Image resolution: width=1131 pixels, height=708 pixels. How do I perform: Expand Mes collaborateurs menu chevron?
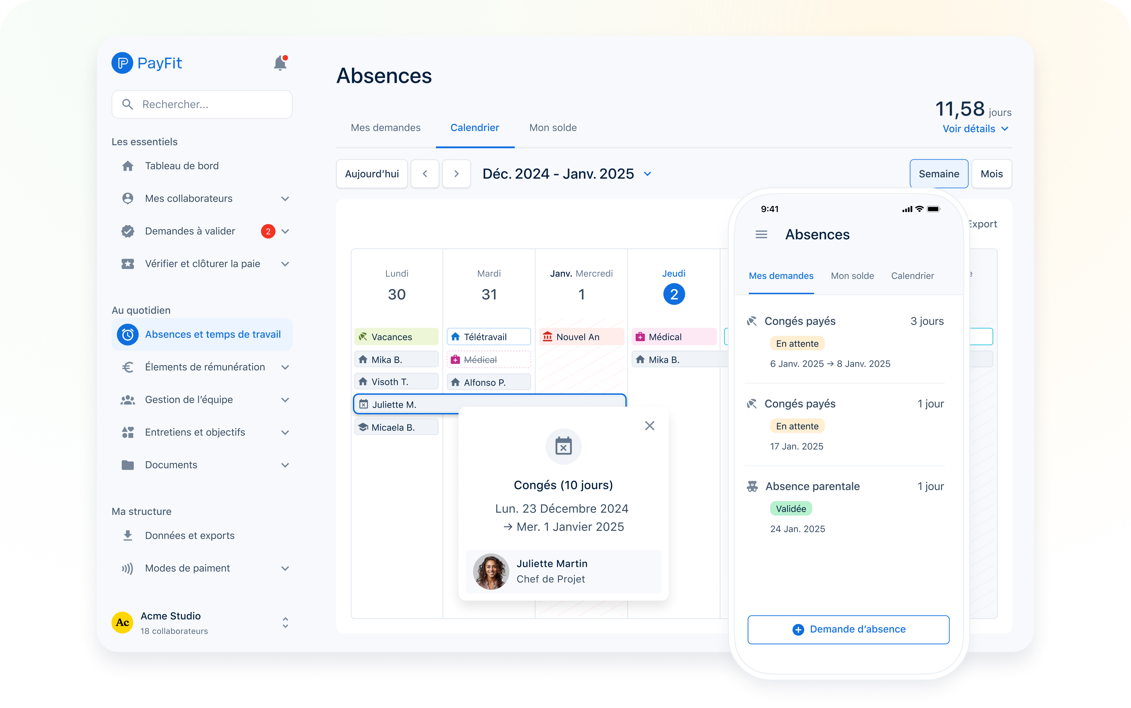[285, 198]
